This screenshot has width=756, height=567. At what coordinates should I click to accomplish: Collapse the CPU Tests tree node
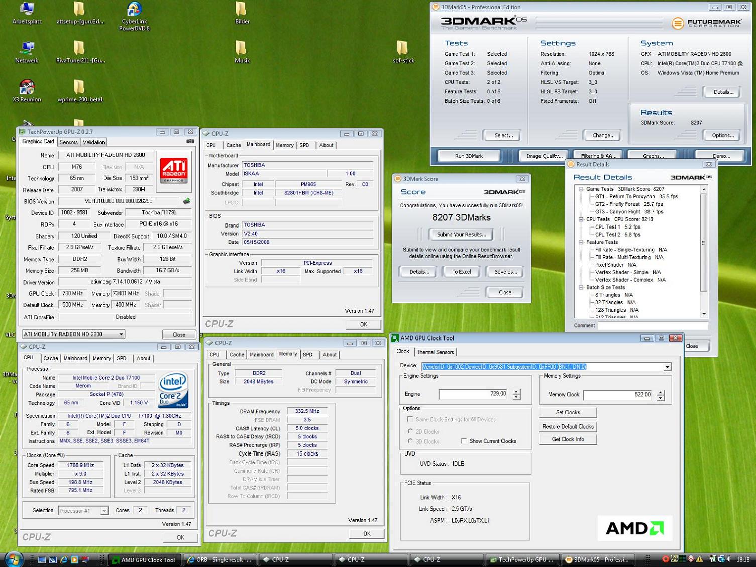(581, 219)
